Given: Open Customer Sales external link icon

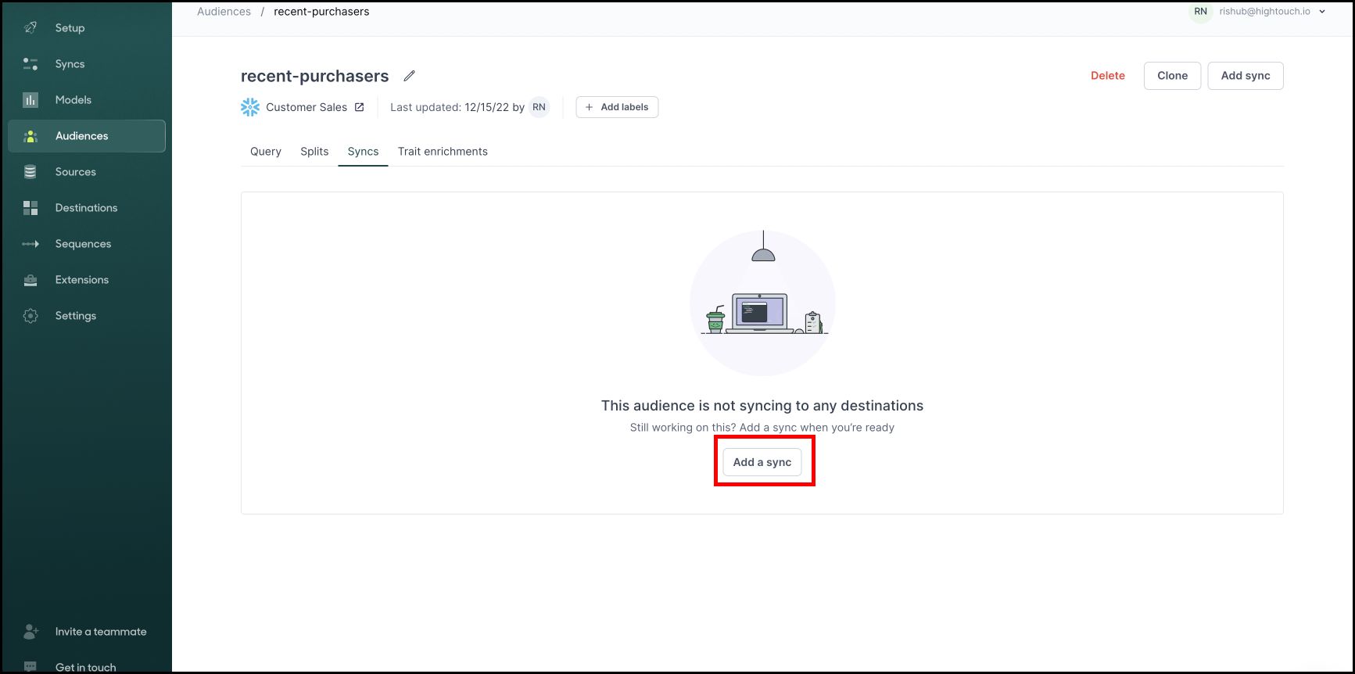Looking at the screenshot, I should coord(360,107).
